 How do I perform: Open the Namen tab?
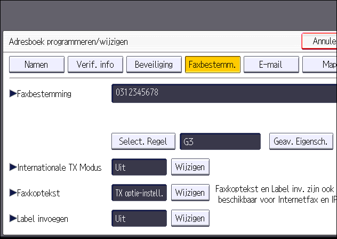[x=36, y=65]
